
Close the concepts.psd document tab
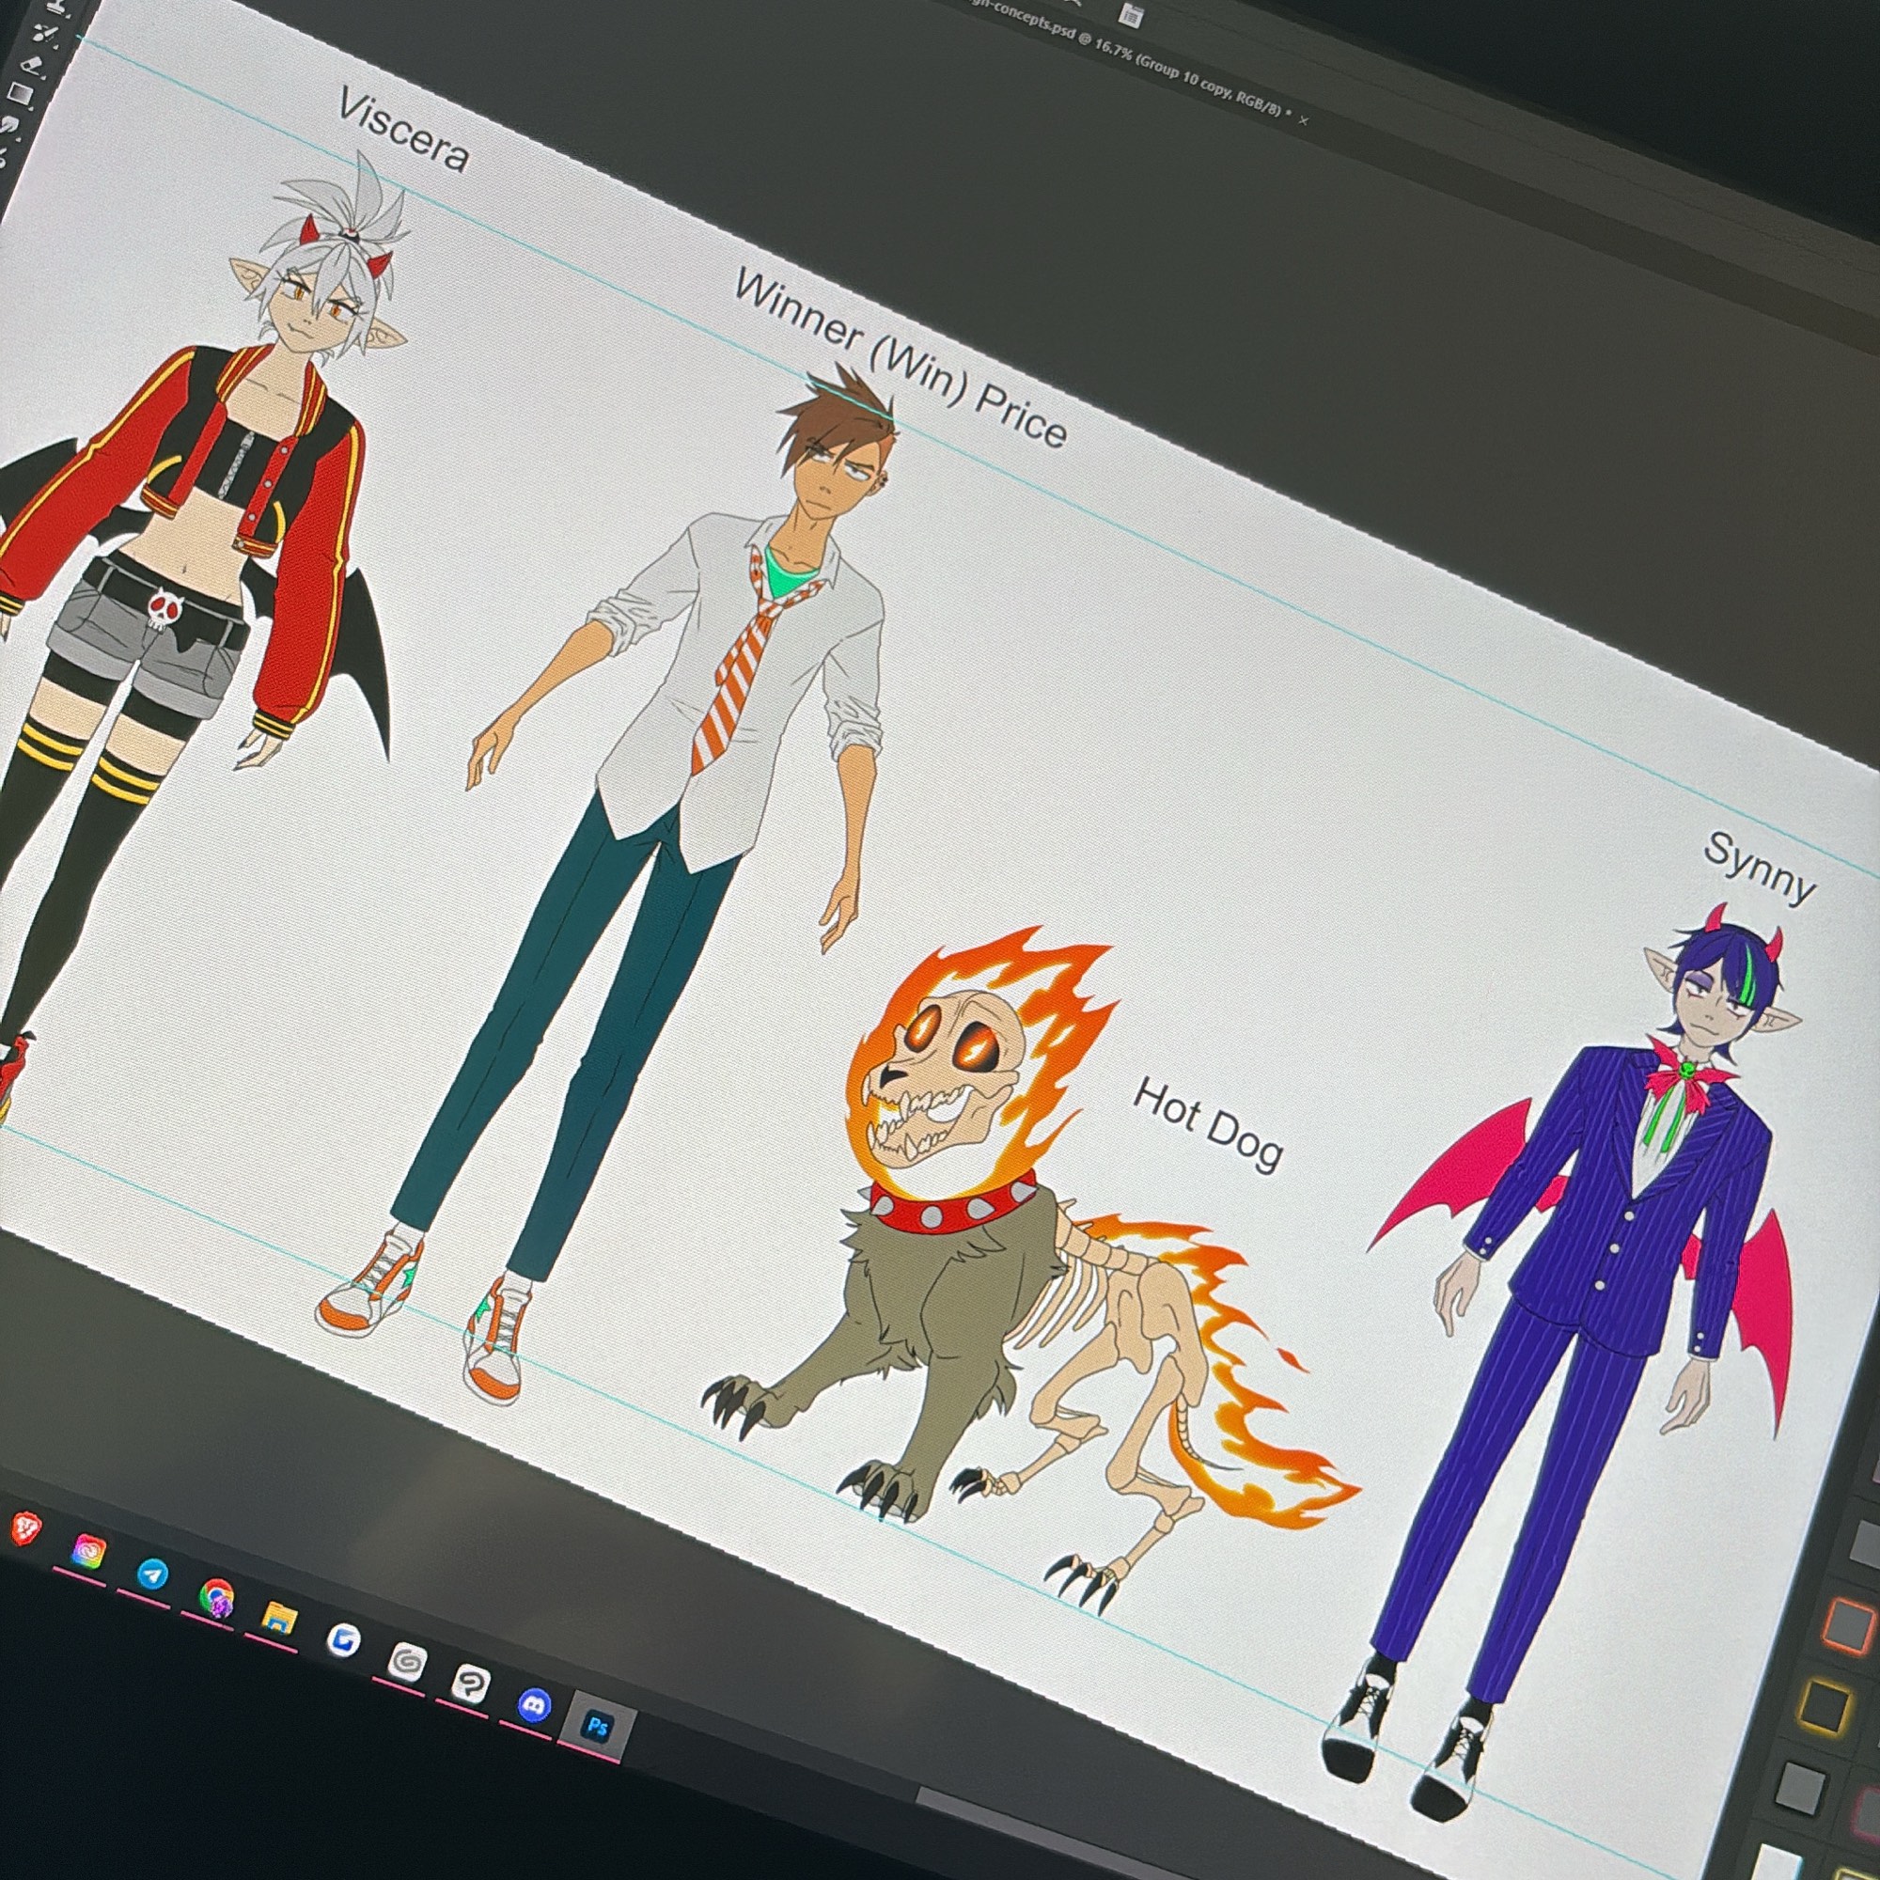point(1304,119)
